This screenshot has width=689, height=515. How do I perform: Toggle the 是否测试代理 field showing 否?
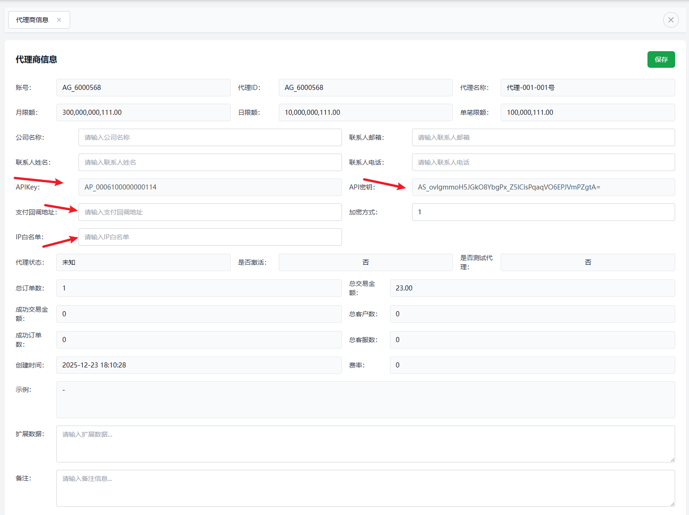[587, 262]
